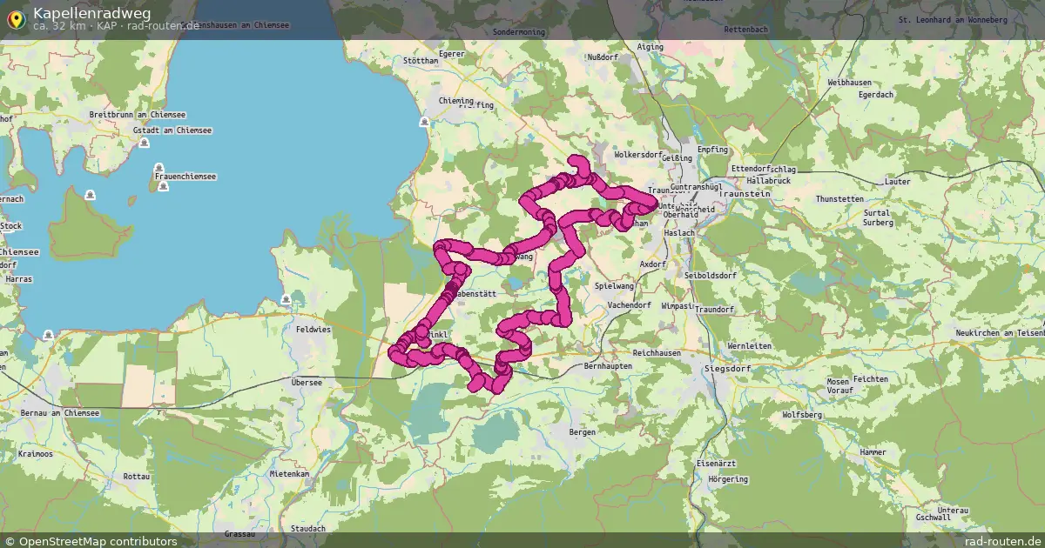Click the Vachendorf place label
1045x548 pixels.
coord(630,305)
